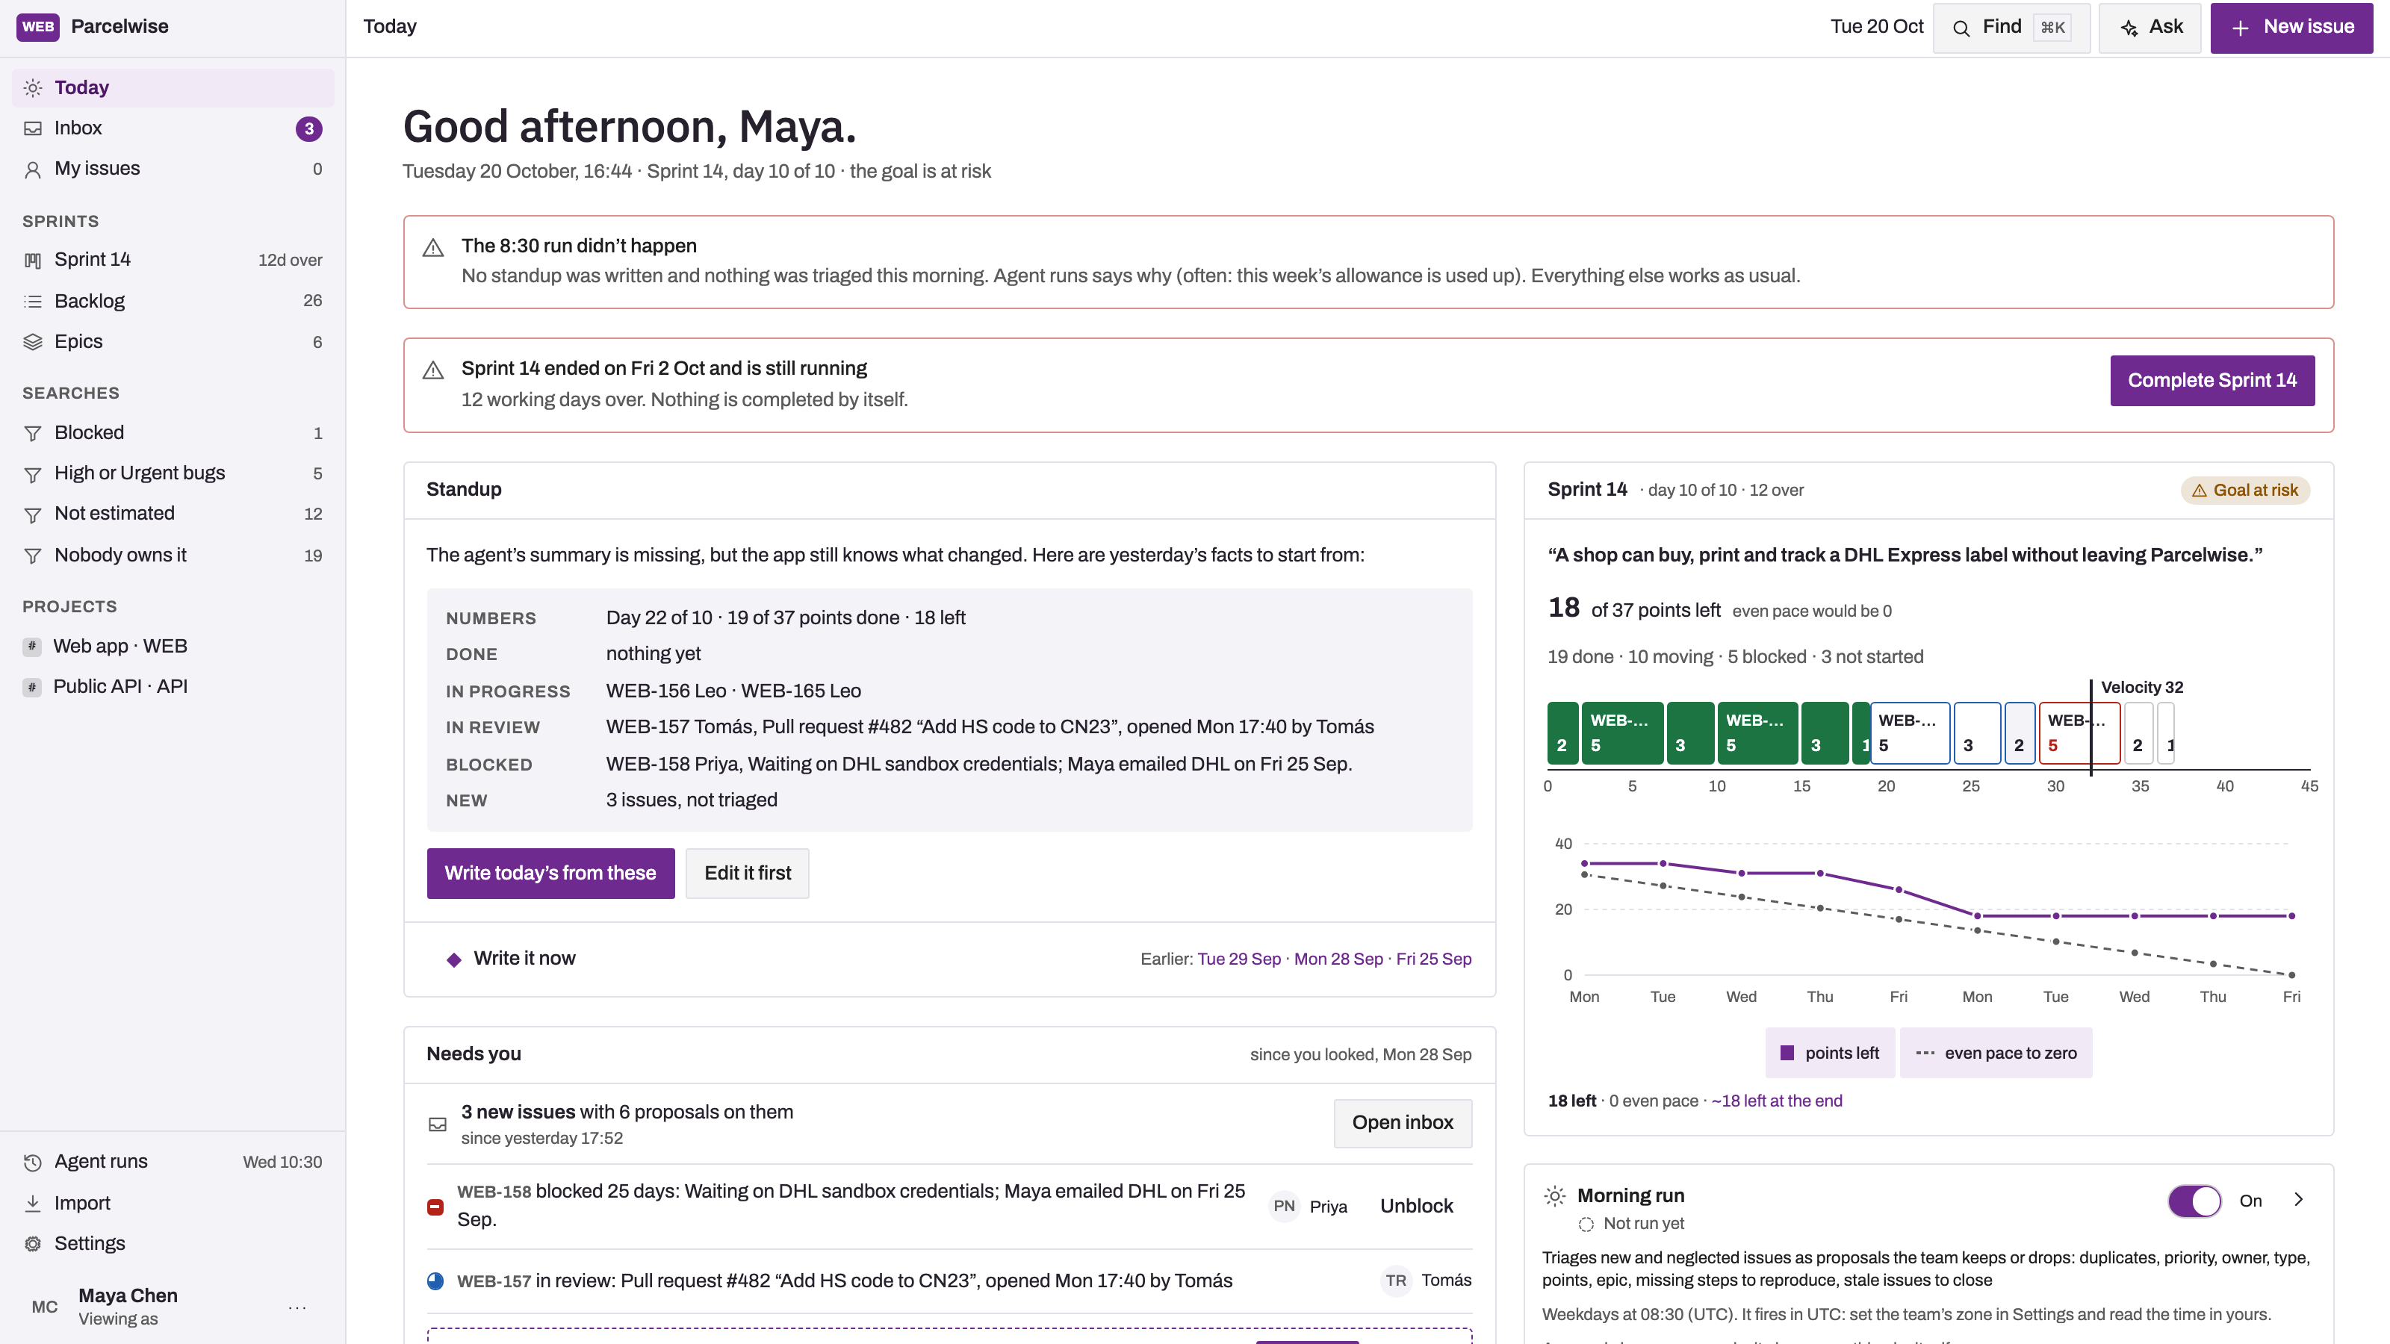Image resolution: width=2390 pixels, height=1344 pixels.
Task: Click the diamond icon beside Write it now
Action: coord(453,960)
